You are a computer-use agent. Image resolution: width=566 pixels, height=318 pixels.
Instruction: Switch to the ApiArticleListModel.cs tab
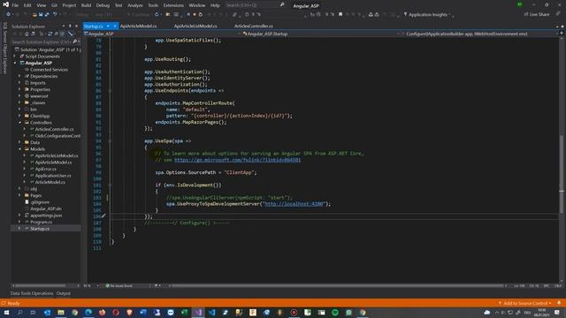point(195,26)
